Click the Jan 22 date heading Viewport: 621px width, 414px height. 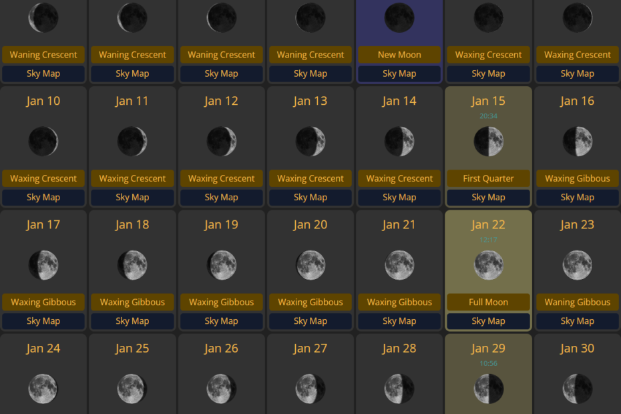coord(488,224)
